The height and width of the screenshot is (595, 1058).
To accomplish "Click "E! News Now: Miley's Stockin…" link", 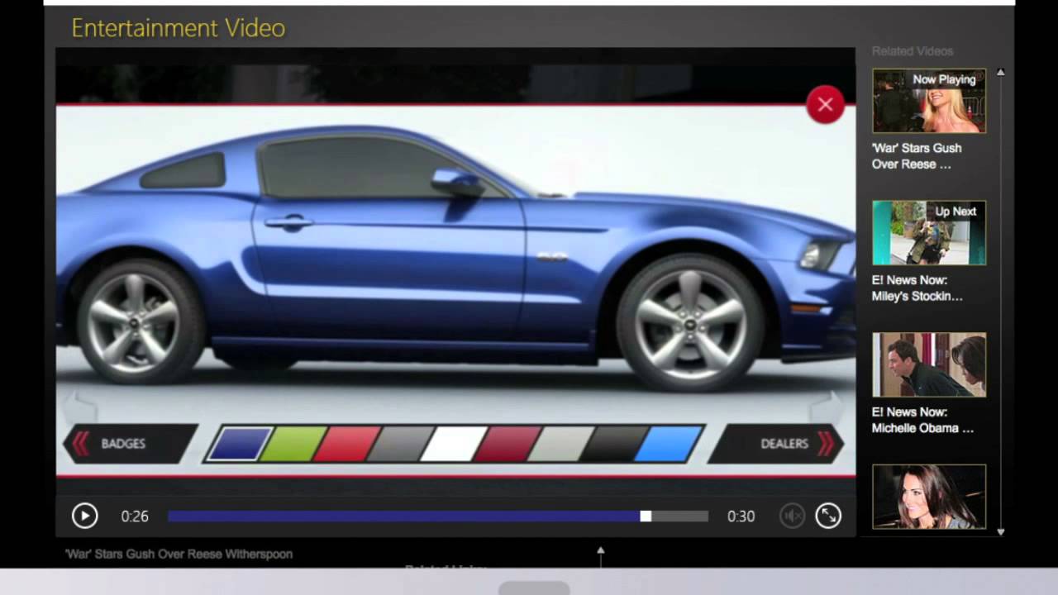I will click(x=917, y=288).
